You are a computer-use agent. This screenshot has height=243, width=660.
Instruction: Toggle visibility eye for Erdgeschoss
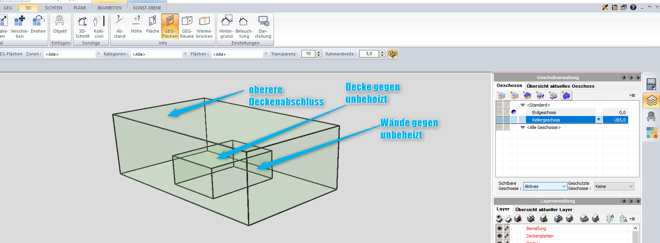(x=499, y=112)
